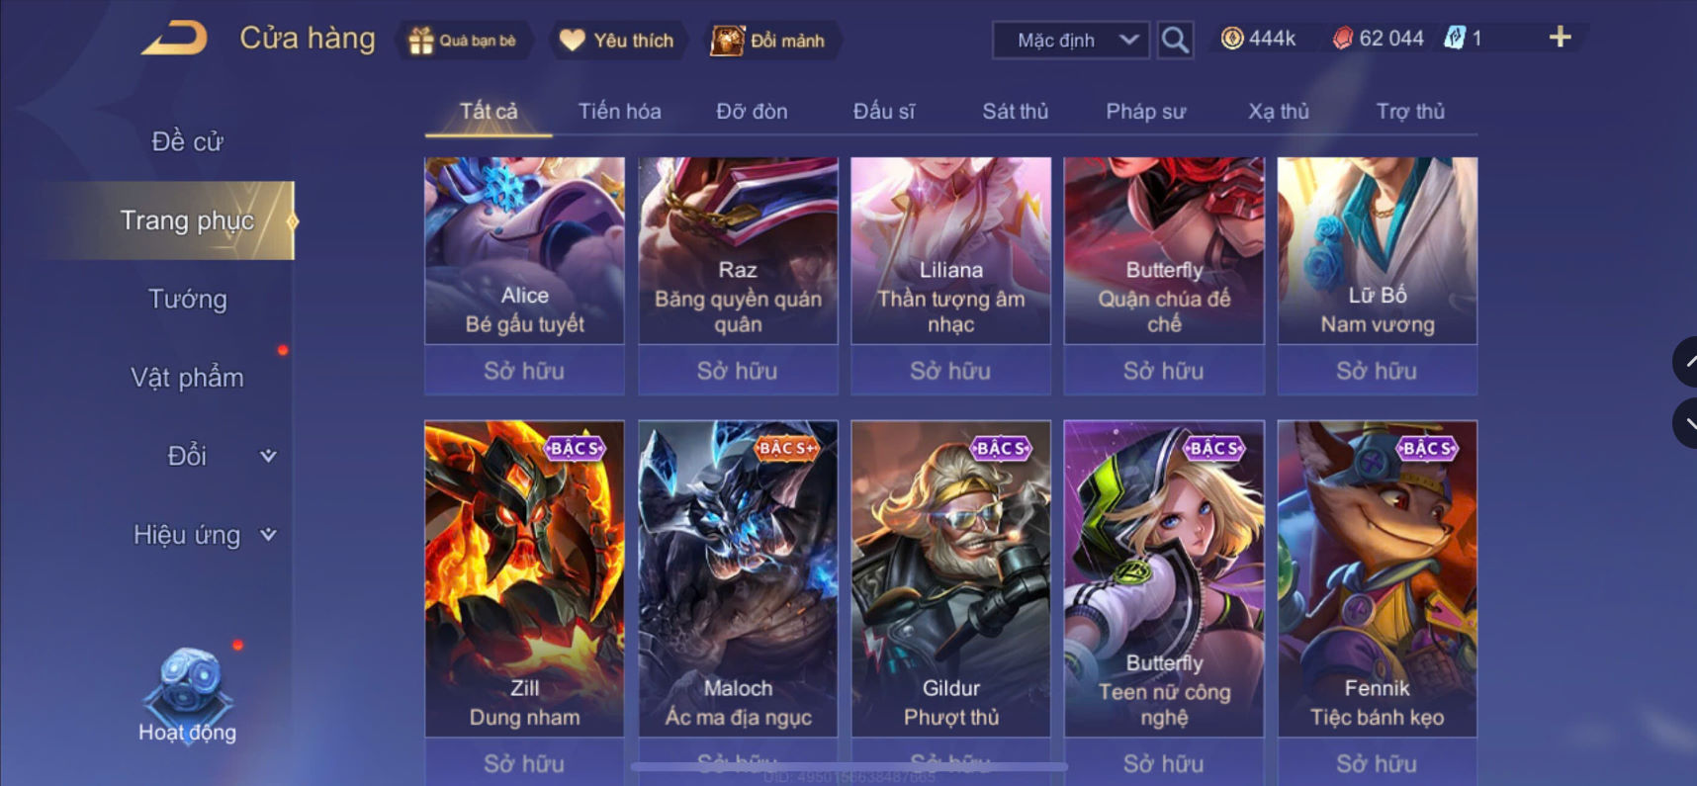Select Tướng in the sidebar
The image size is (1697, 786).
click(x=188, y=299)
